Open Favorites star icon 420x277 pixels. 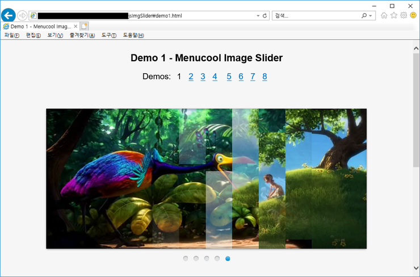tap(394, 15)
